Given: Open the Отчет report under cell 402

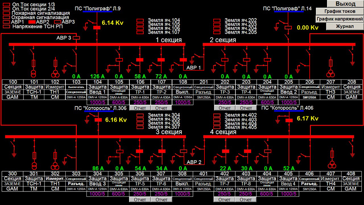Looking at the screenshot, I should coord(224,199).
